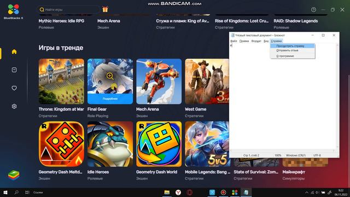Image resolution: width=350 pixels, height=197 pixels.
Task: Open the BlueStacks X home tab
Action: click(x=14, y=52)
